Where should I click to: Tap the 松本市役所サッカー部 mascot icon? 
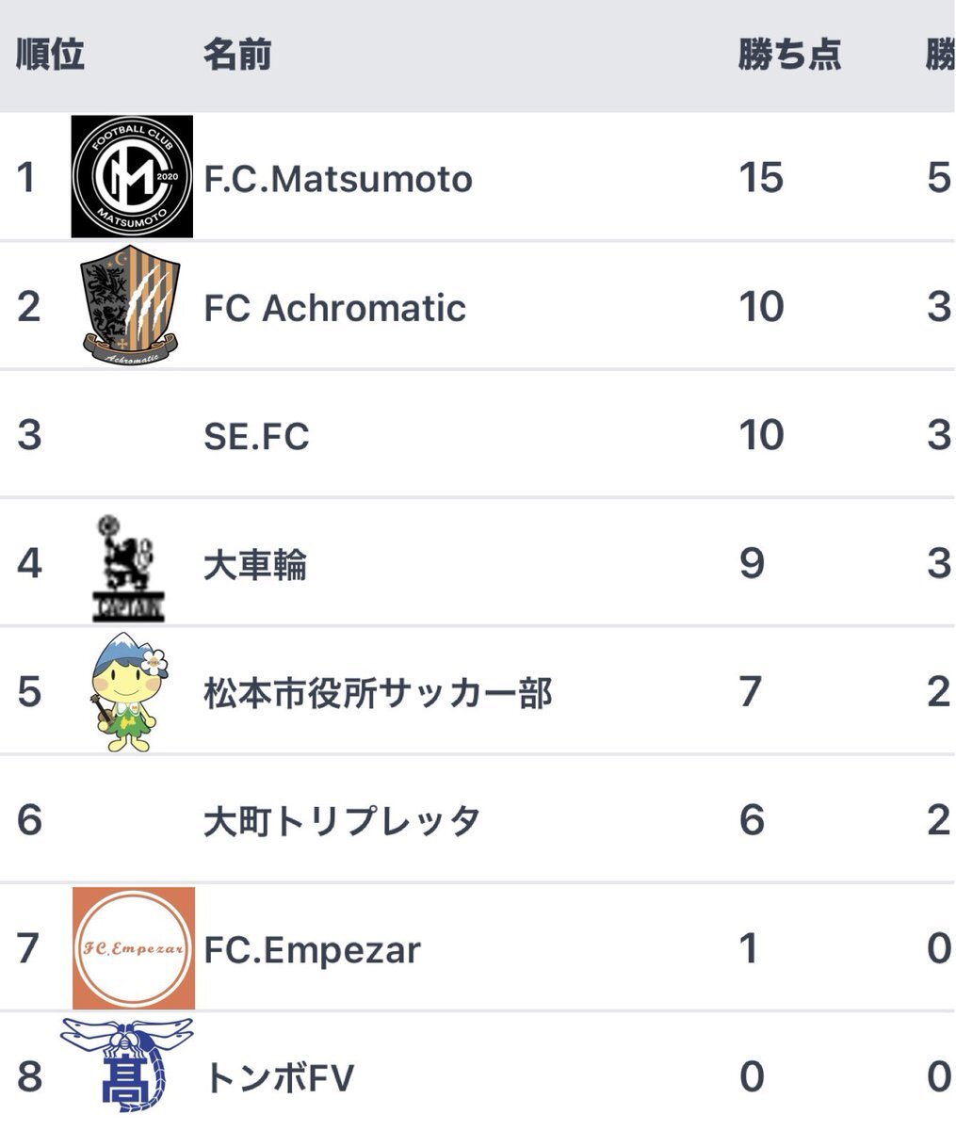130,691
